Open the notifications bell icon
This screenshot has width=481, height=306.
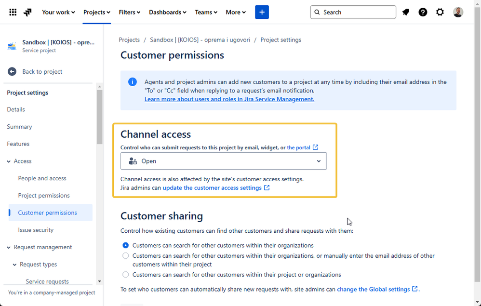(405, 12)
